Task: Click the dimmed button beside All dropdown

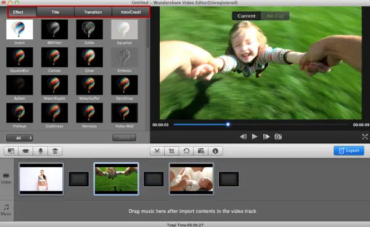Action: pos(124,138)
